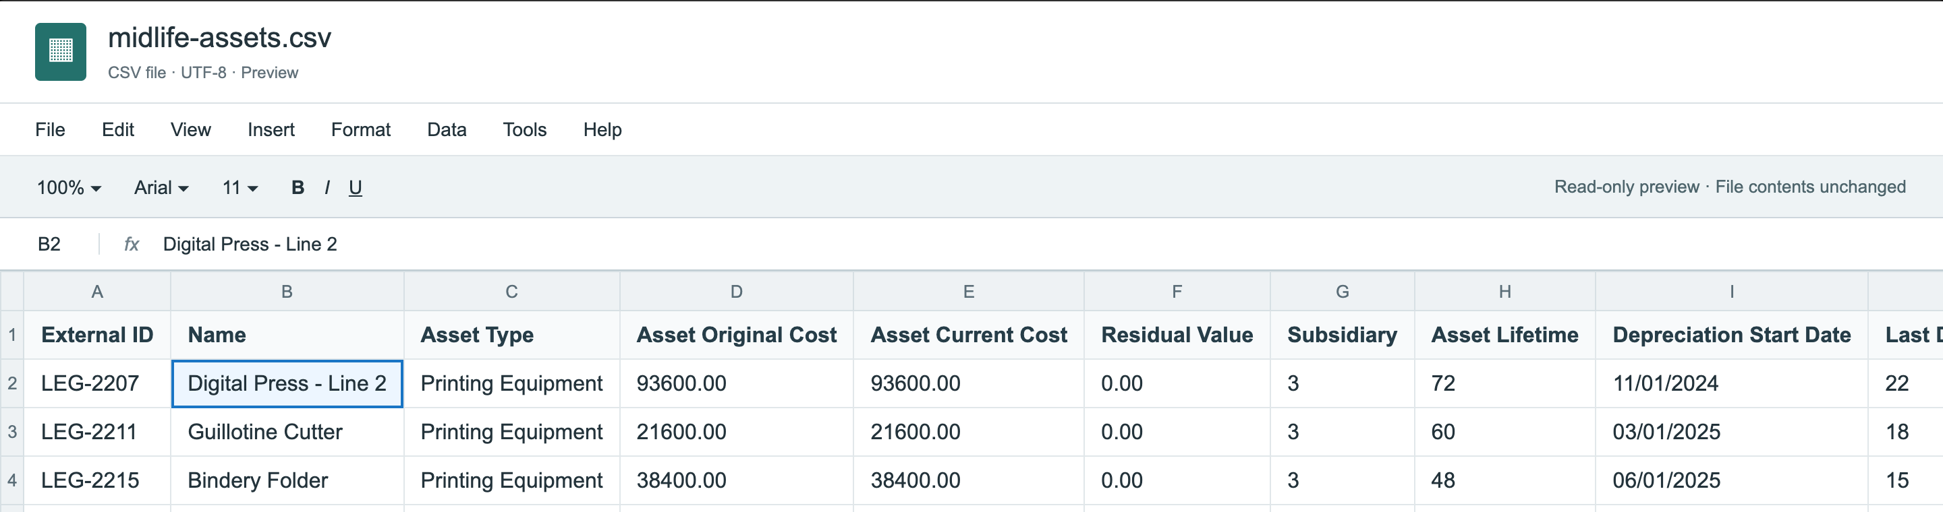Image resolution: width=1943 pixels, height=512 pixels.
Task: Open the Arial font dropdown
Action: (x=161, y=187)
